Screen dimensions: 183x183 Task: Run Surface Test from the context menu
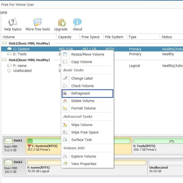click(x=88, y=140)
